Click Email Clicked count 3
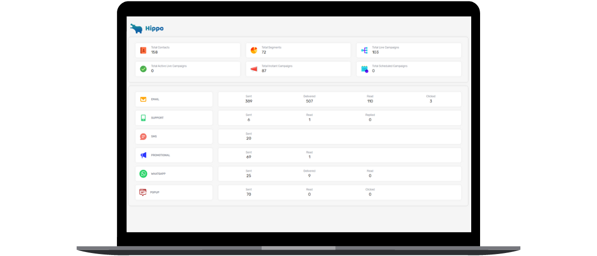This screenshot has height=256, width=597. pos(431,101)
